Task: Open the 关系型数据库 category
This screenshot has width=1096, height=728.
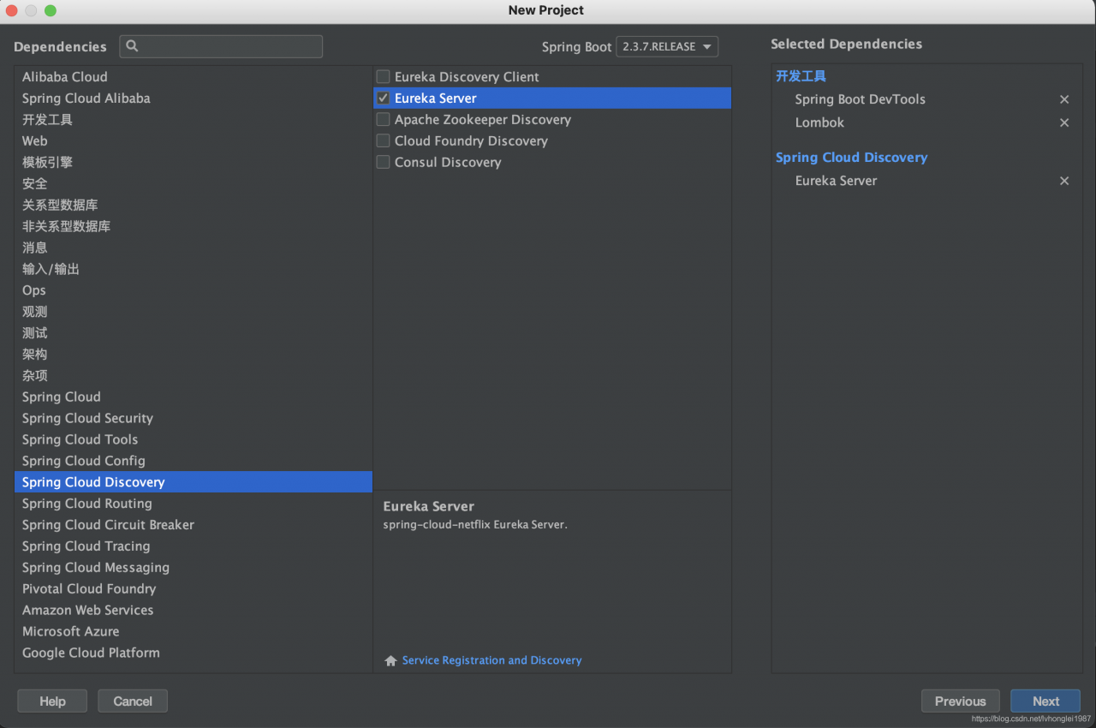Action: 194,205
